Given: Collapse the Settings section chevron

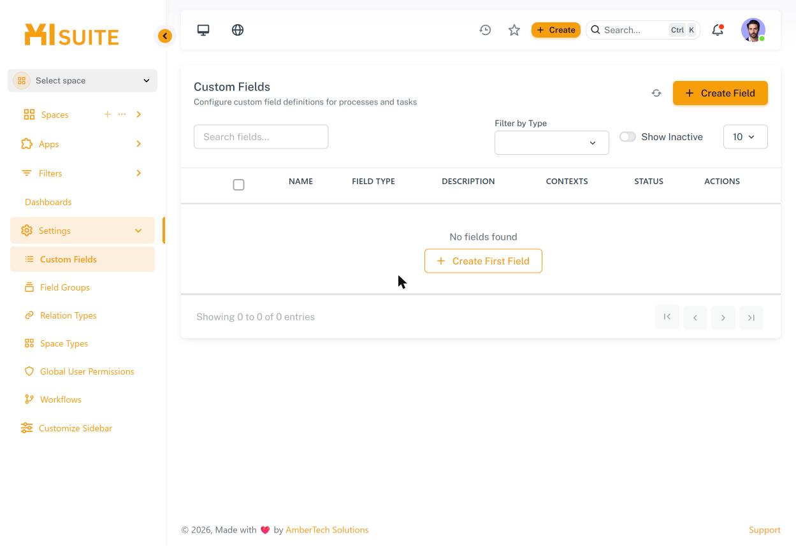Looking at the screenshot, I should [x=138, y=231].
